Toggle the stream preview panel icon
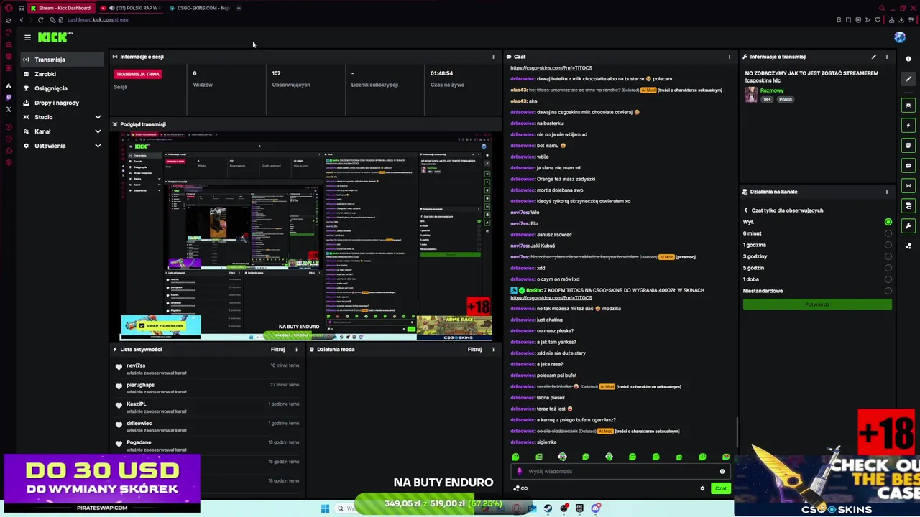This screenshot has width=920, height=517. tap(908, 106)
